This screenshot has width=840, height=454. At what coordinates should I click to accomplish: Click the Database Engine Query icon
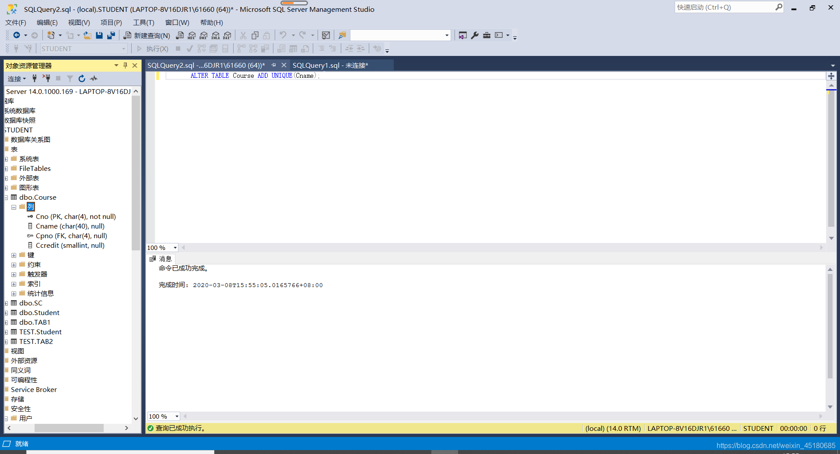point(180,35)
